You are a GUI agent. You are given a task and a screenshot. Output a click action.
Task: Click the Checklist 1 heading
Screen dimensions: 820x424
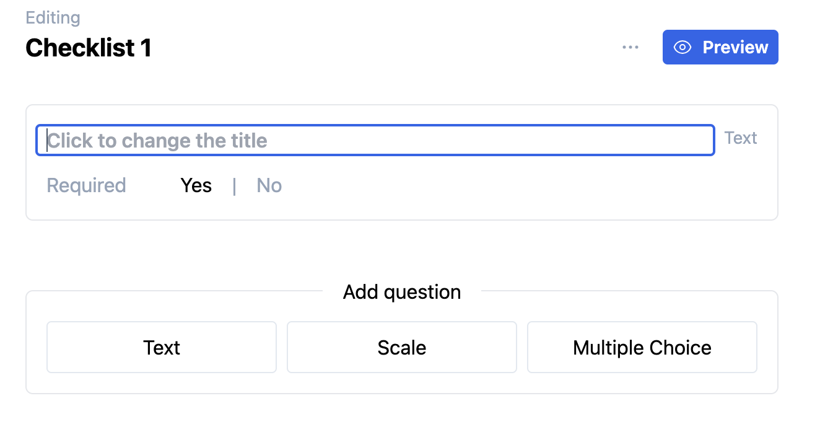(89, 48)
